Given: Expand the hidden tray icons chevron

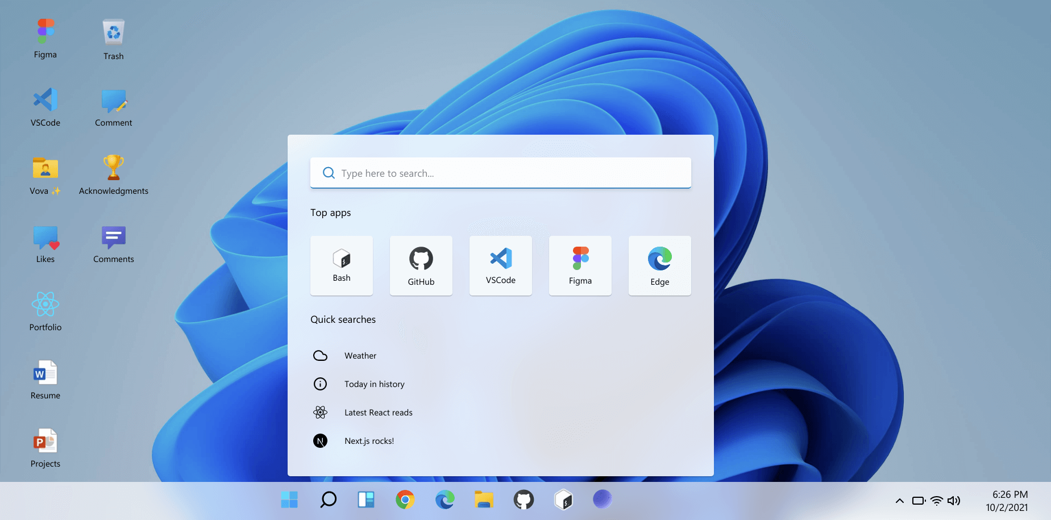Looking at the screenshot, I should coord(900,501).
